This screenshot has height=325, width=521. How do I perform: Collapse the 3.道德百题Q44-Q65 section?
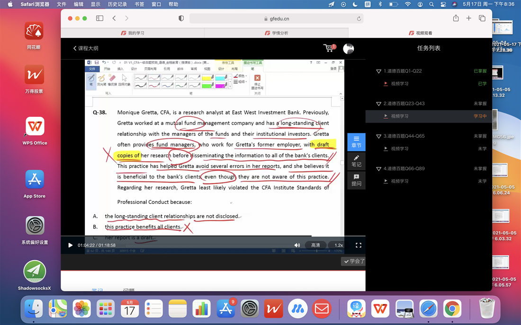pyautogui.click(x=378, y=136)
